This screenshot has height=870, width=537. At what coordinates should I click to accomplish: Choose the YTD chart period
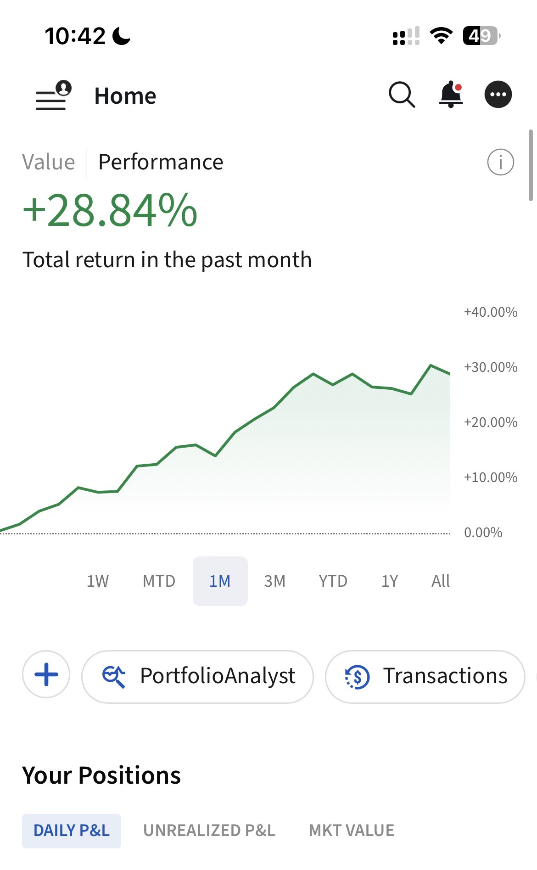coord(333,581)
